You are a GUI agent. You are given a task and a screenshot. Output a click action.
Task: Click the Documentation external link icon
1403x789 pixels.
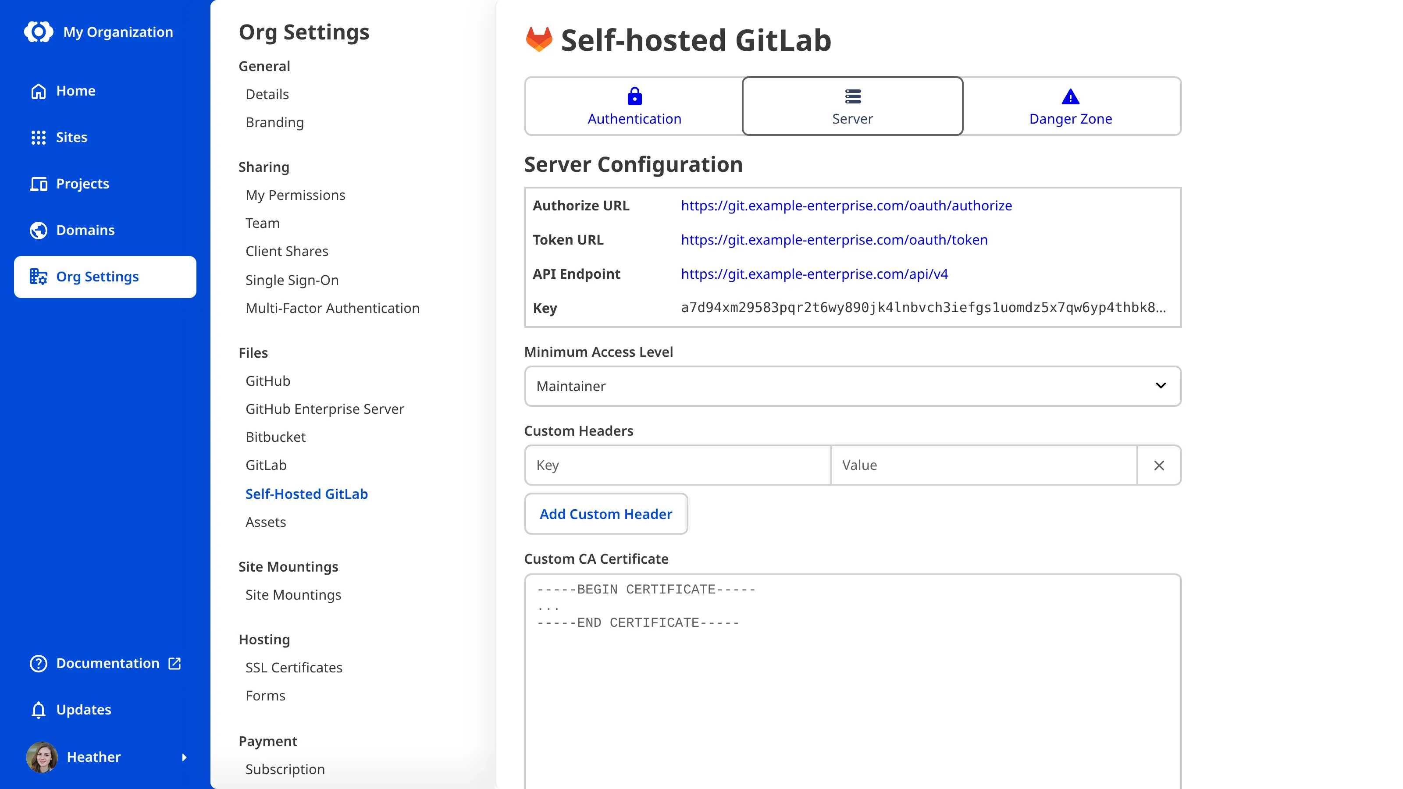(x=174, y=663)
